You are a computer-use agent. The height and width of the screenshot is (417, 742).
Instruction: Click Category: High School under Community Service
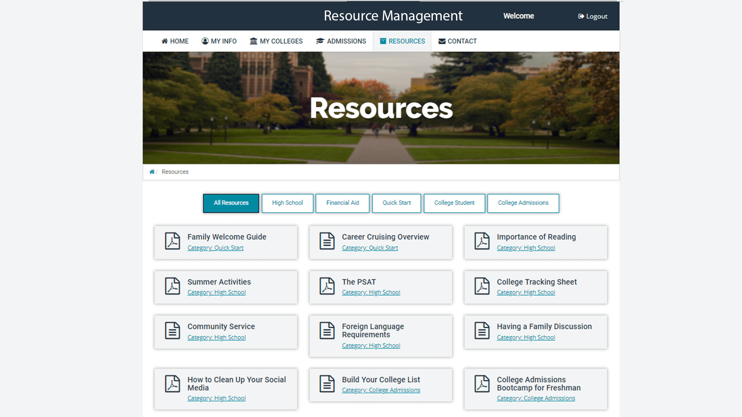click(x=216, y=337)
